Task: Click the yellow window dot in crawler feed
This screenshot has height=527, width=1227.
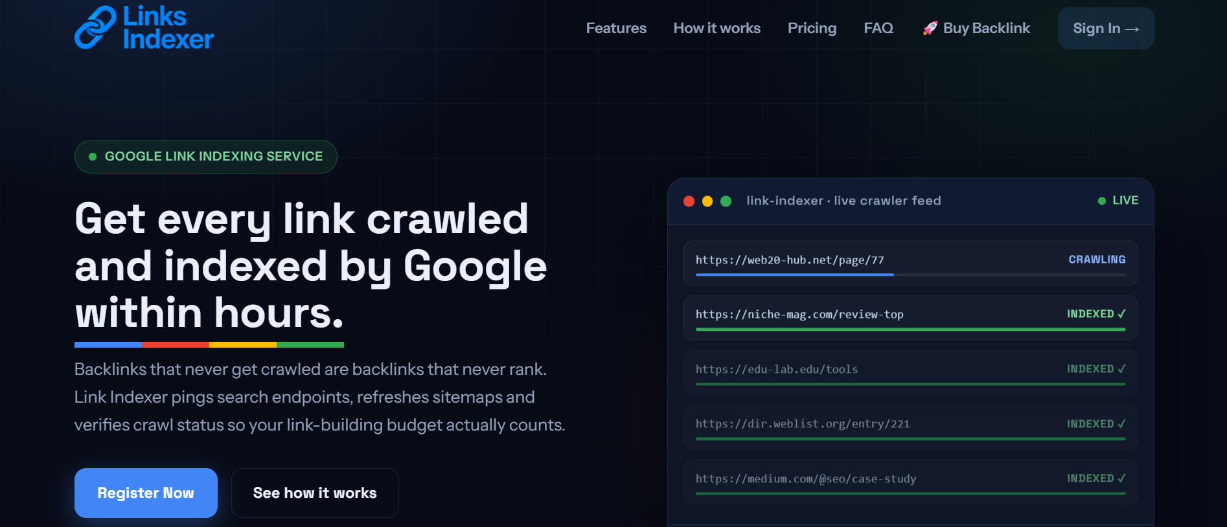Action: 707,201
